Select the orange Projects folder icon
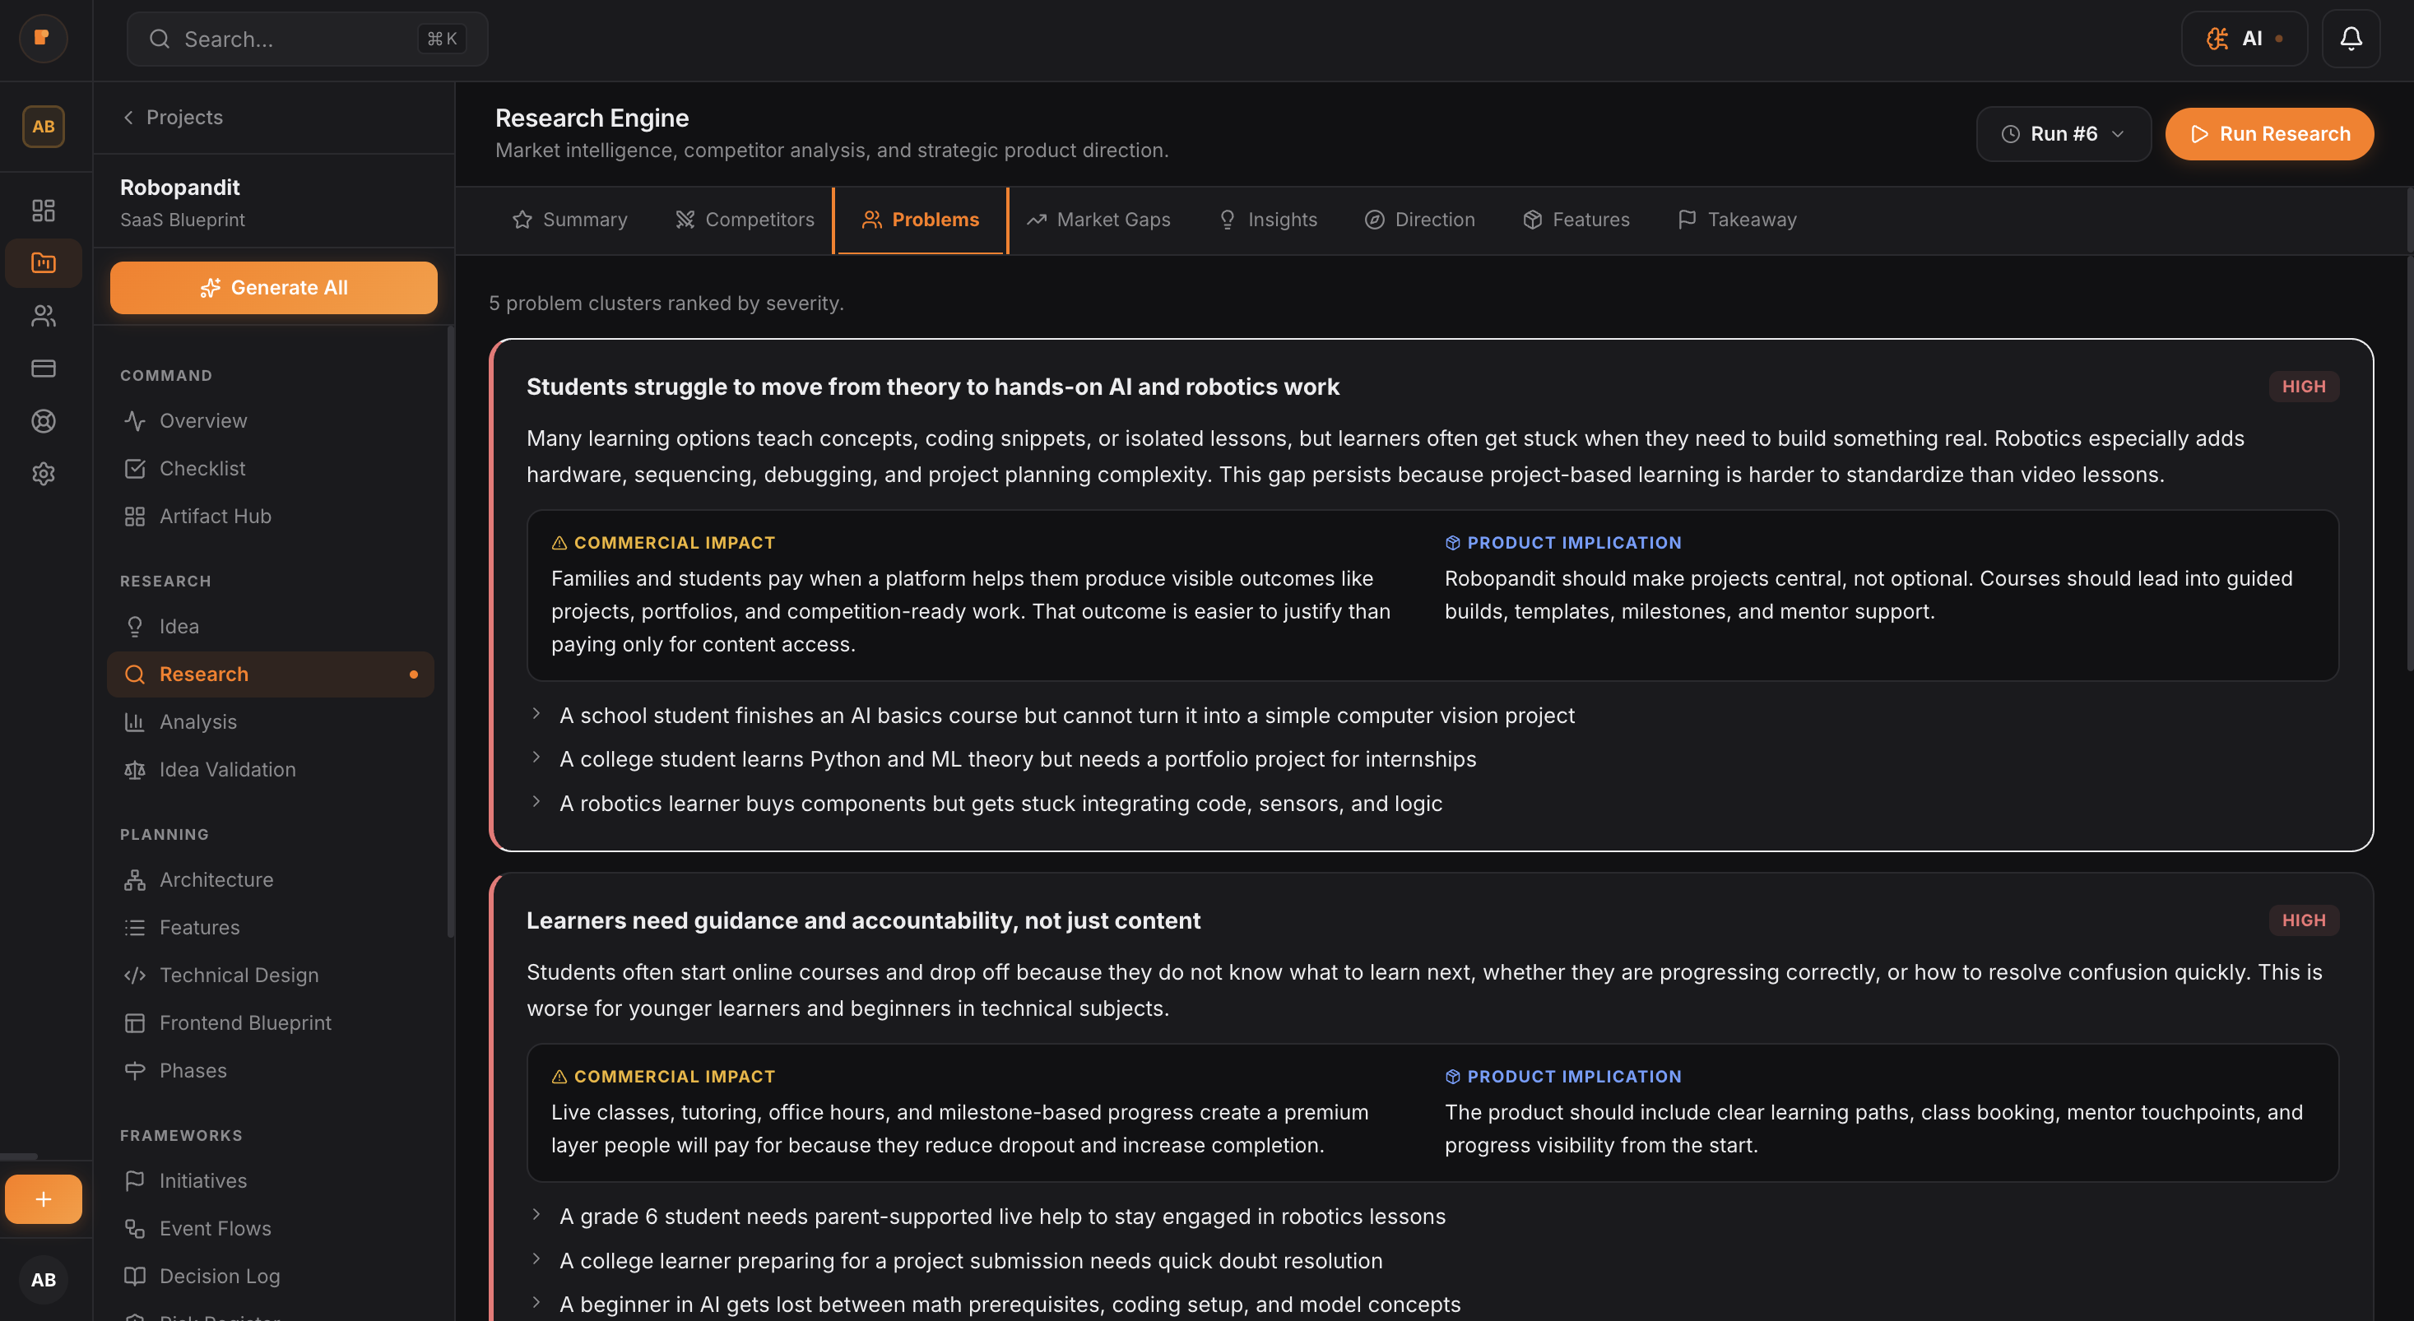The image size is (2414, 1321). pos(43,262)
